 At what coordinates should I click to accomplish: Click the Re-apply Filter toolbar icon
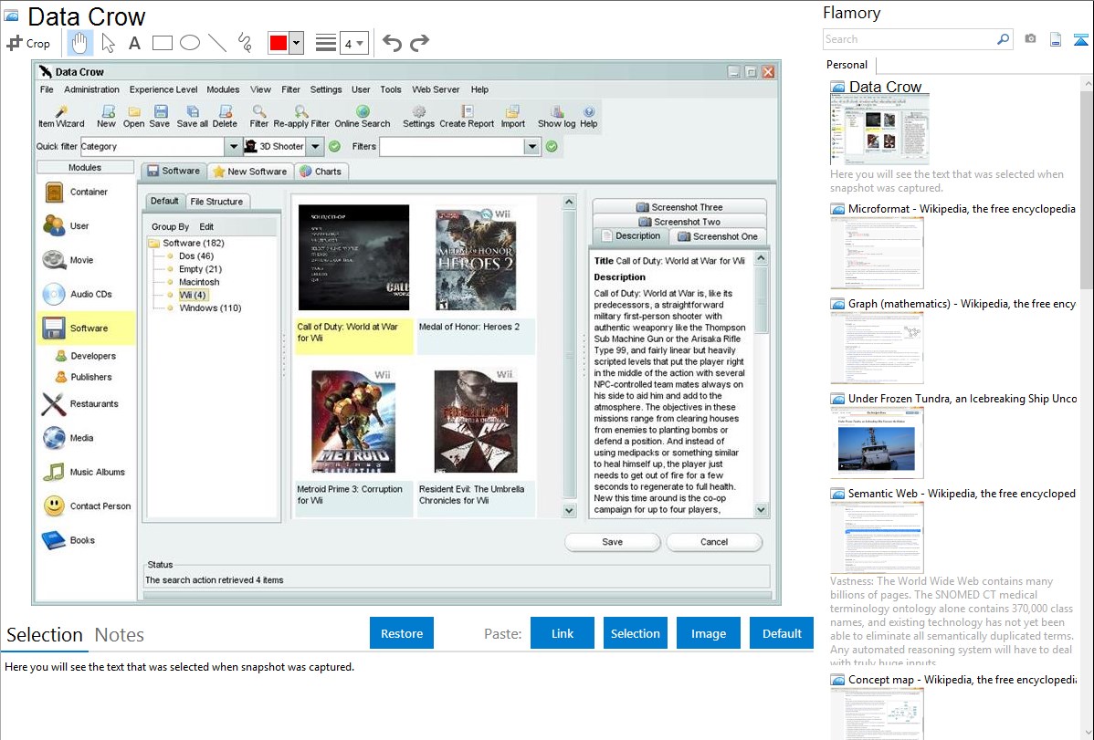pos(301,117)
